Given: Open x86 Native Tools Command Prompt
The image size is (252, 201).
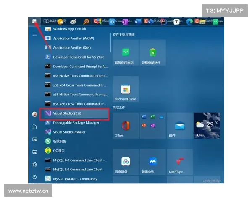Looking at the screenshot, I should 76,94.
